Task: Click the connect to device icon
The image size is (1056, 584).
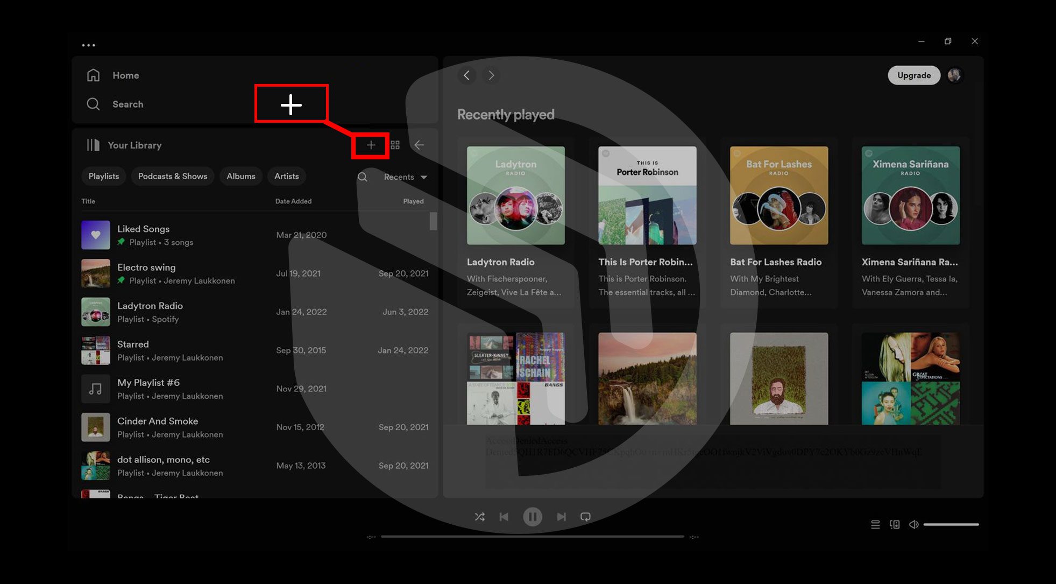Action: pyautogui.click(x=894, y=524)
